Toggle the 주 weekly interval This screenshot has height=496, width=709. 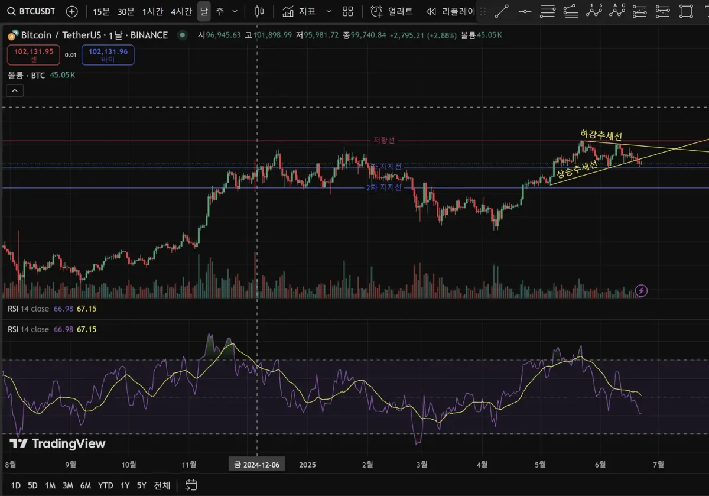pyautogui.click(x=220, y=11)
